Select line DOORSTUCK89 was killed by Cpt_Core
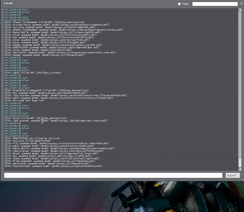This screenshot has width=244, height=212. (x=32, y=138)
